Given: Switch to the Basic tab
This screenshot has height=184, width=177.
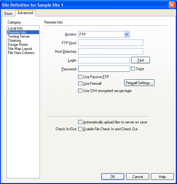Looking at the screenshot, I should tap(8, 14).
